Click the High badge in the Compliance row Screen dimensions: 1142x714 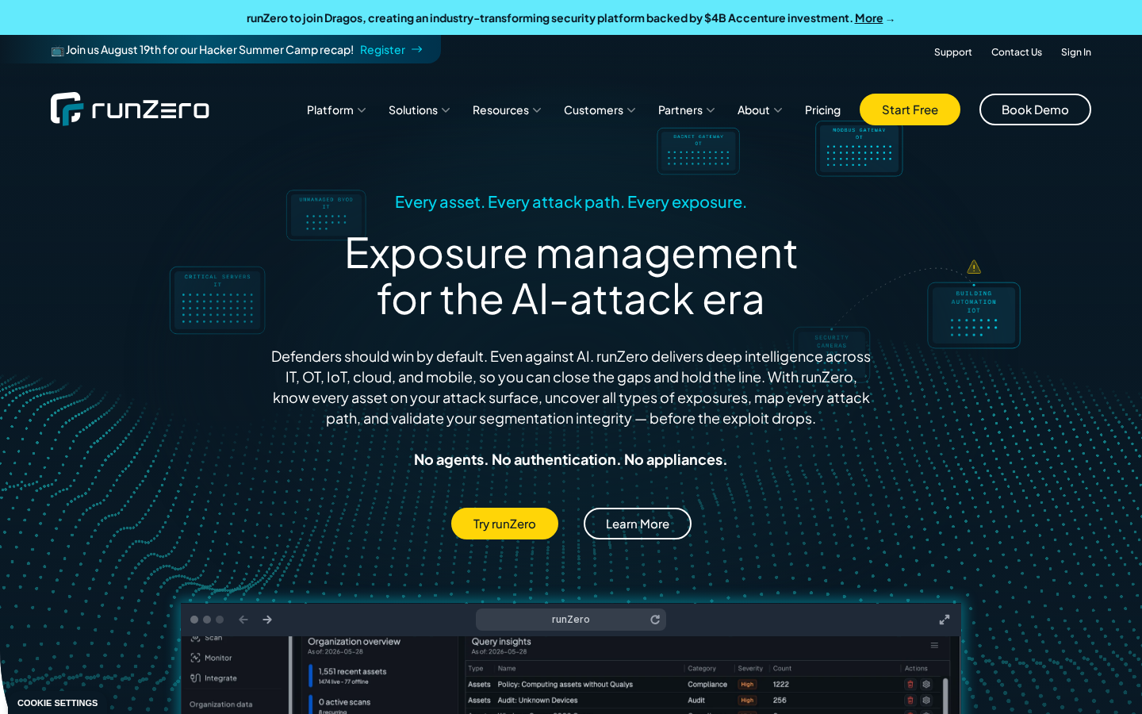pos(747,684)
